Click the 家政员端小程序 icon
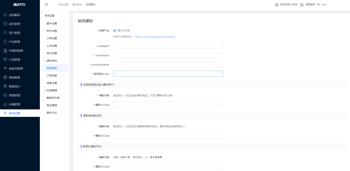 (x=276, y=5)
